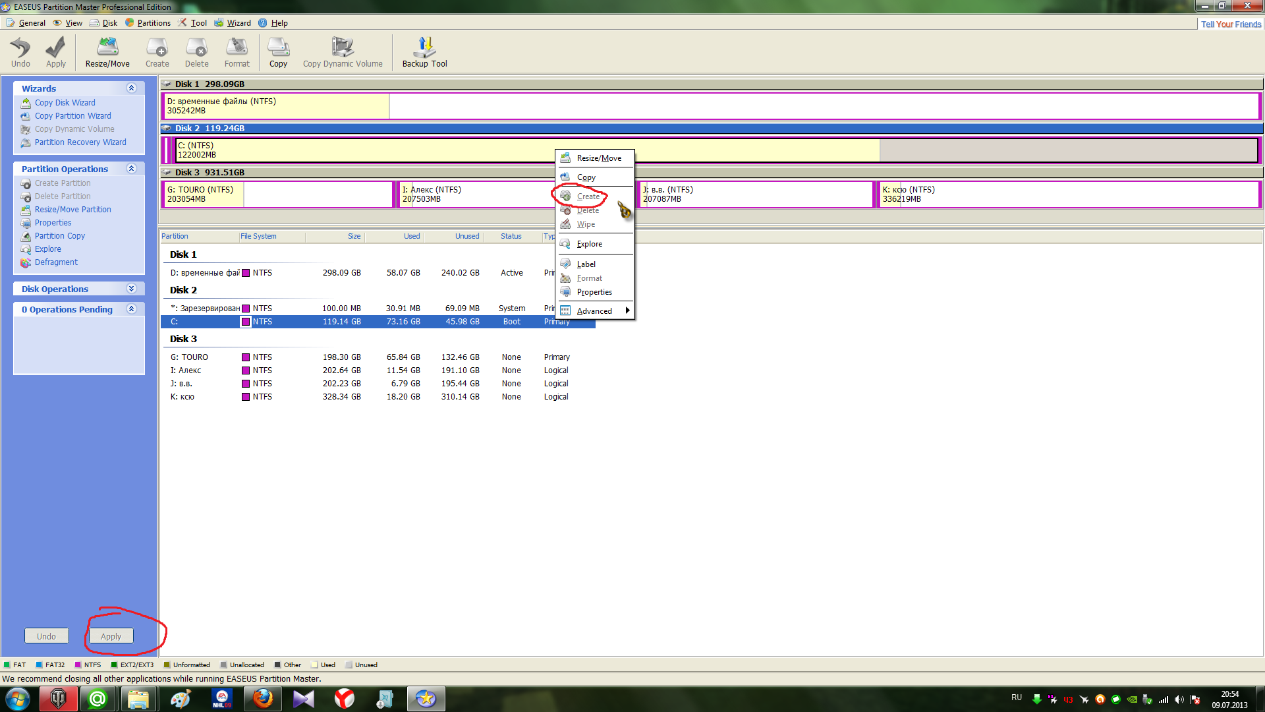Expand the Advanced submenu

(595, 311)
